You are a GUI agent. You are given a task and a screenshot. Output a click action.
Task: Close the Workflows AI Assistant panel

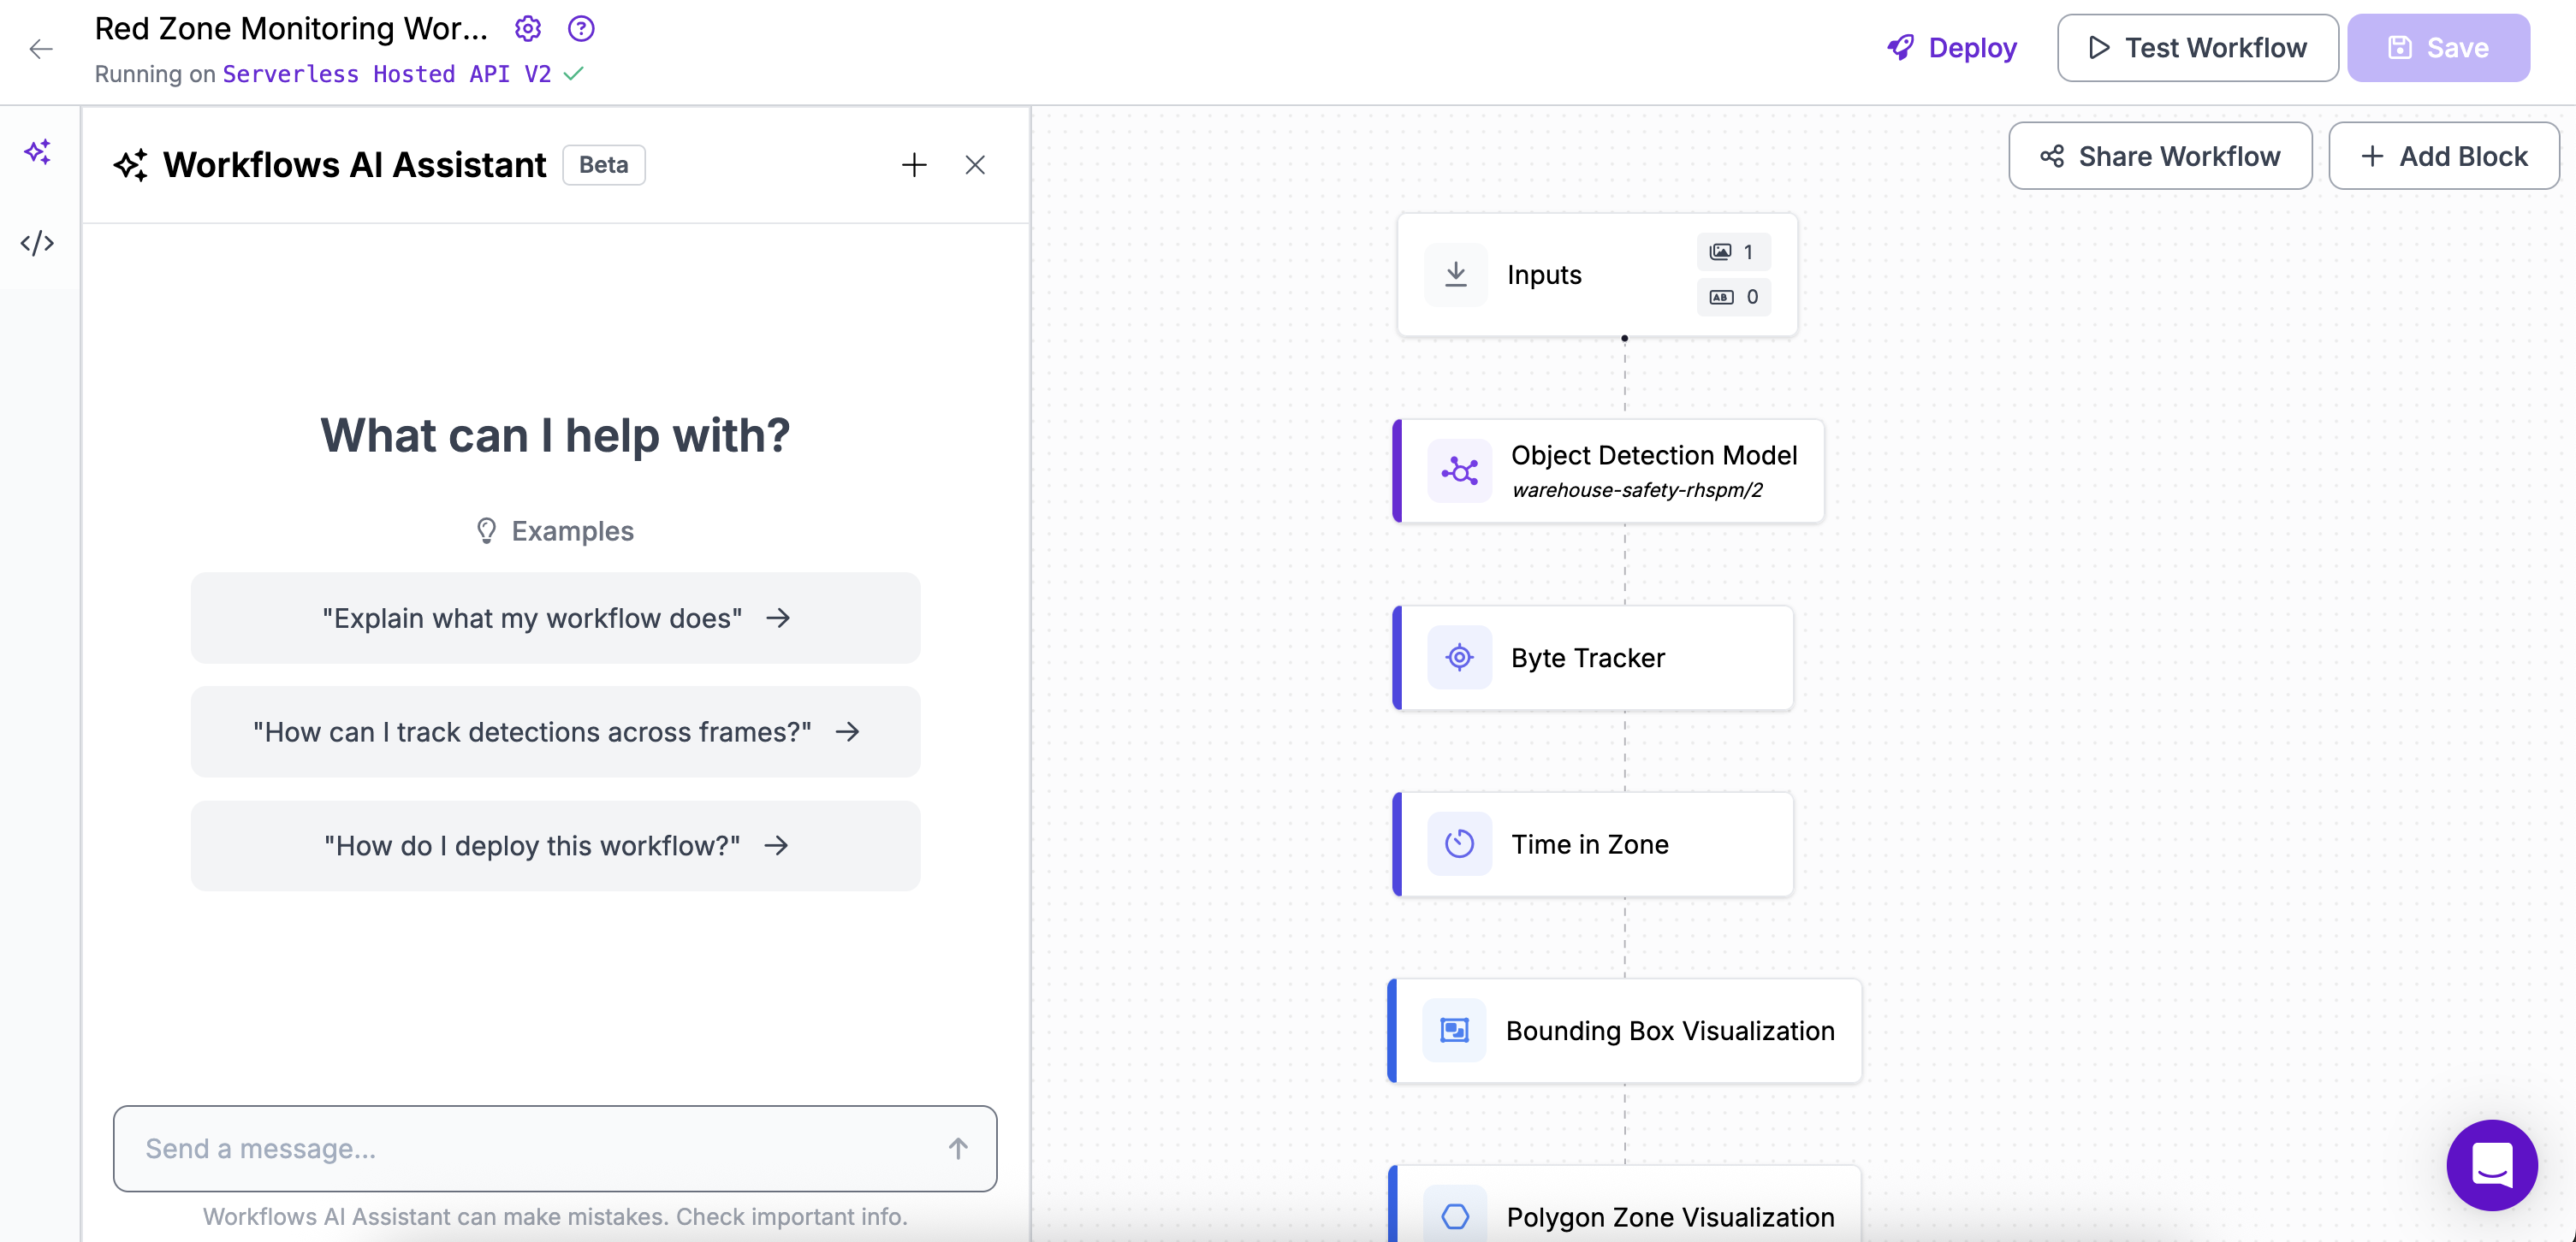975,165
